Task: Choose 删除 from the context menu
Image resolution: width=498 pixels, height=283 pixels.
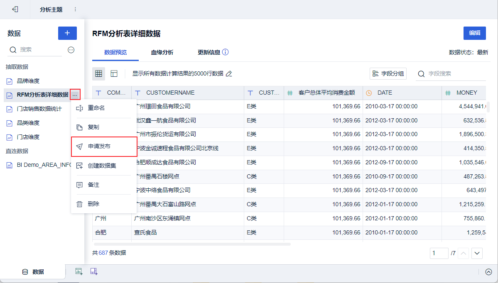Action: tap(104, 204)
